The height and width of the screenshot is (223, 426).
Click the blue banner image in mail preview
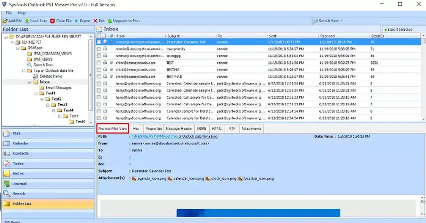click(x=258, y=213)
